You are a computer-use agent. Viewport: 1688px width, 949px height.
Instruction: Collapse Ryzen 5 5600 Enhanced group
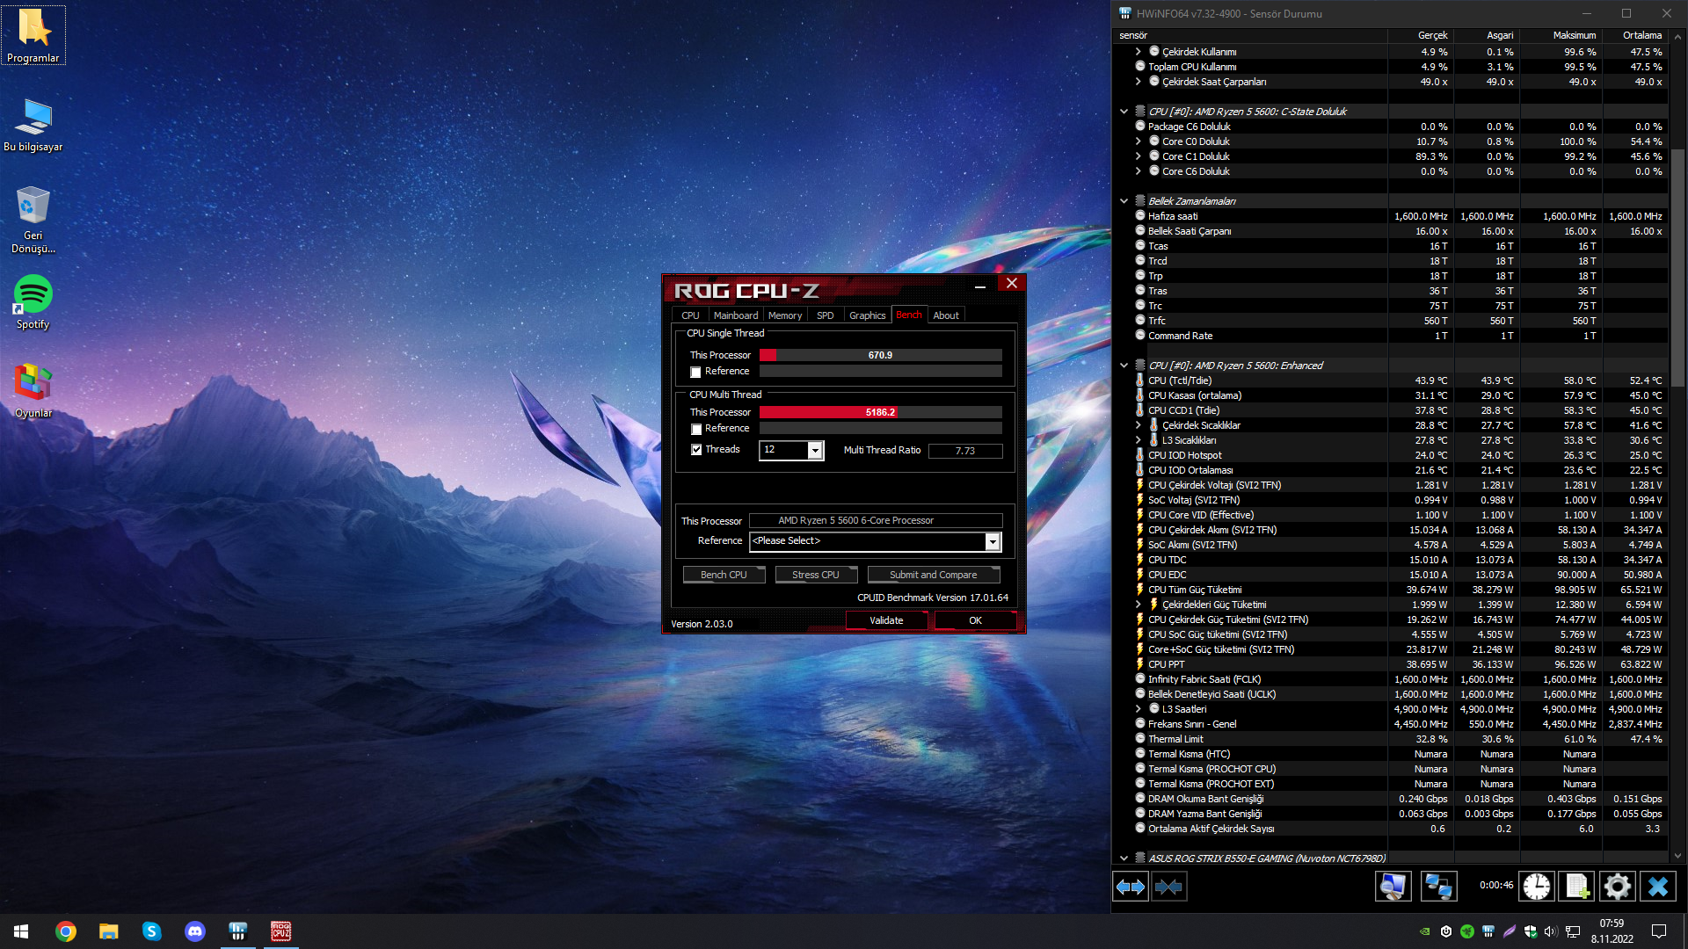(x=1124, y=366)
